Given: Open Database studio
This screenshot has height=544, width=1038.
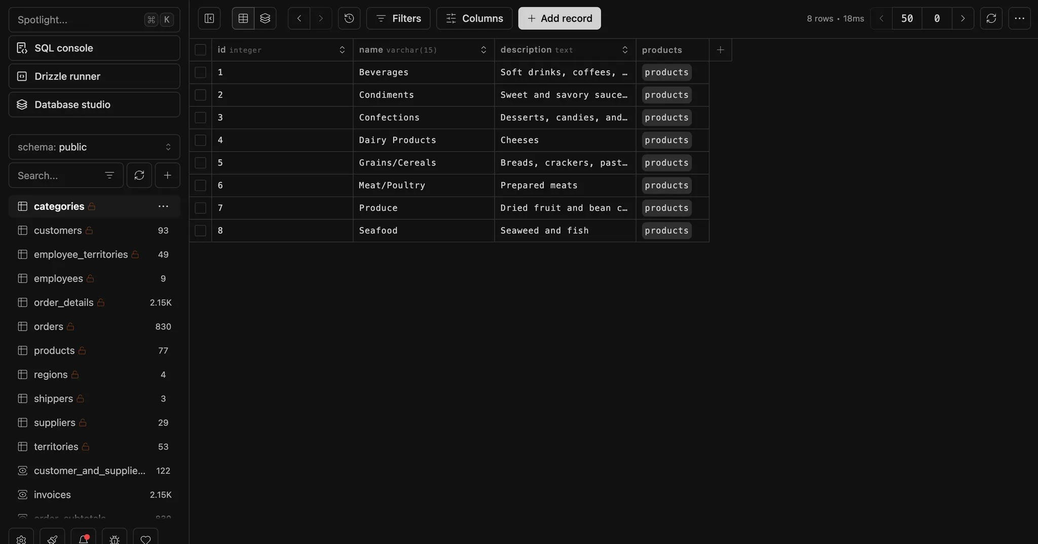Looking at the screenshot, I should pos(94,104).
